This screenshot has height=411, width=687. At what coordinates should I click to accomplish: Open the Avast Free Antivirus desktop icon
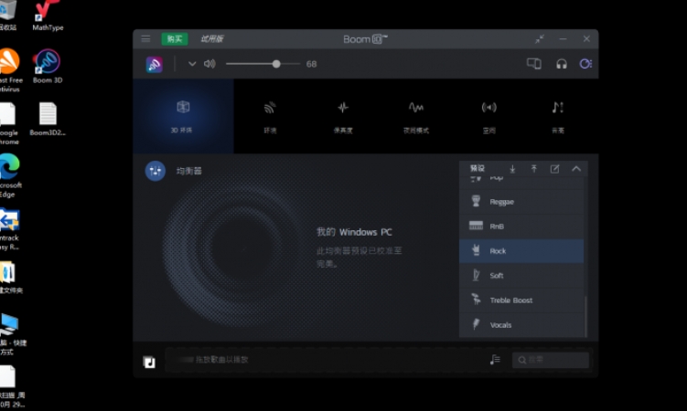pyautogui.click(x=10, y=70)
